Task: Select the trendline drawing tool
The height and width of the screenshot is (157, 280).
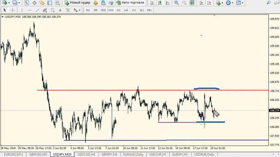Action: (x=37, y=10)
